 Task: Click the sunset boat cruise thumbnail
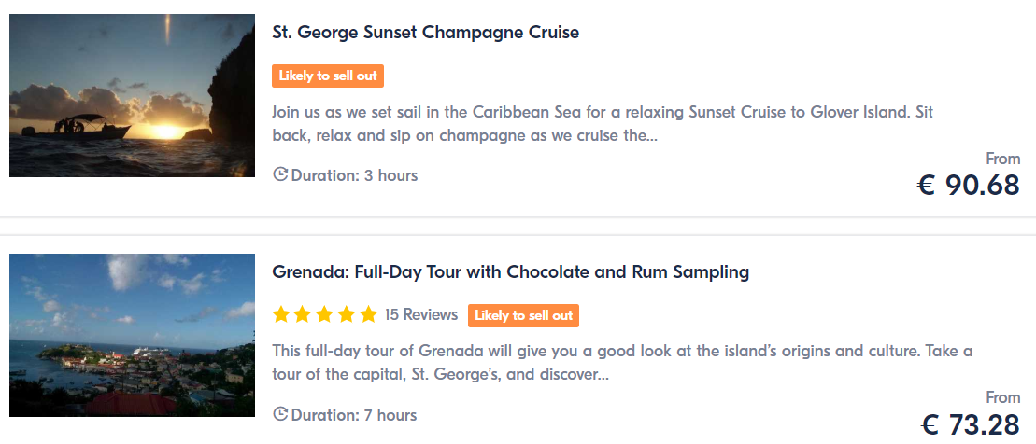click(132, 96)
